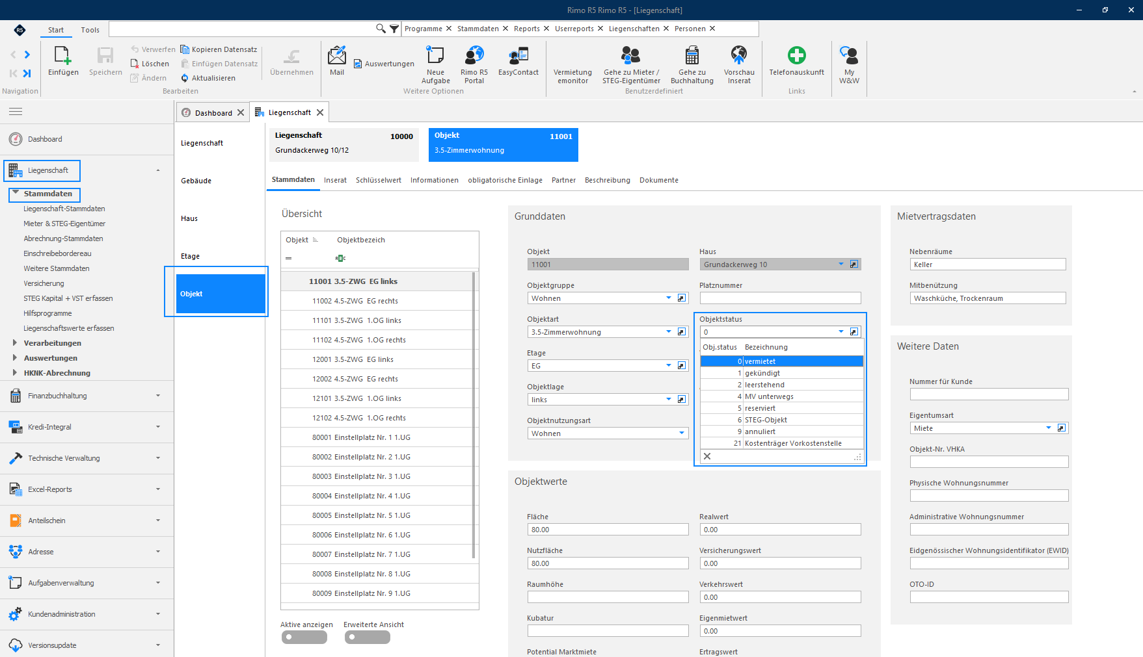The height and width of the screenshot is (657, 1143).
Task: Toggle the Erweiterte Ansicht switch
Action: point(368,638)
